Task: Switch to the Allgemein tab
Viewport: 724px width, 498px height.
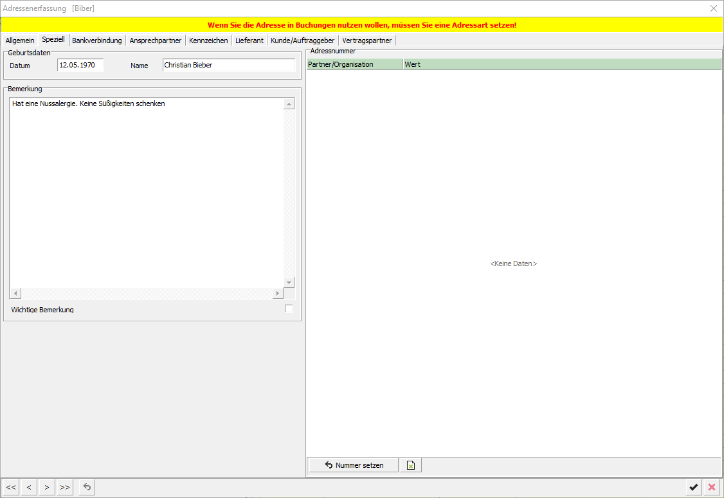Action: [20, 40]
